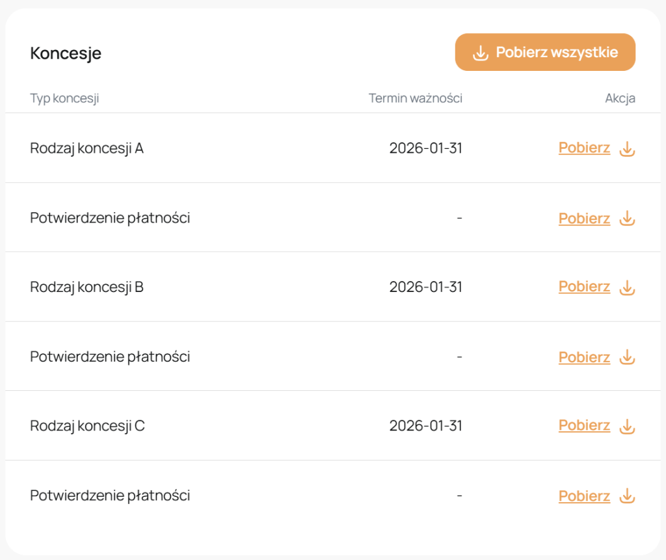
Task: Click the Termin ważności column header
Action: click(x=415, y=99)
